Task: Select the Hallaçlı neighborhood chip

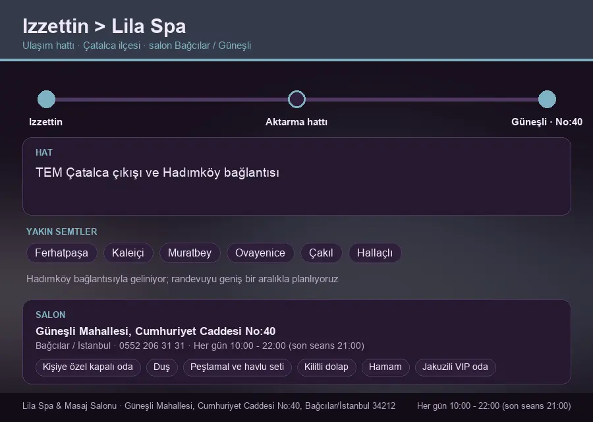Action: [x=375, y=253]
